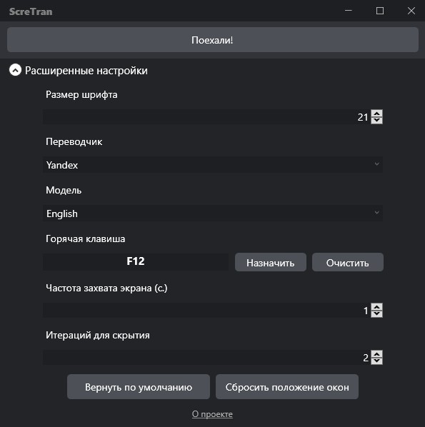Decrease screen capture frequency with down arrow

pos(376,313)
